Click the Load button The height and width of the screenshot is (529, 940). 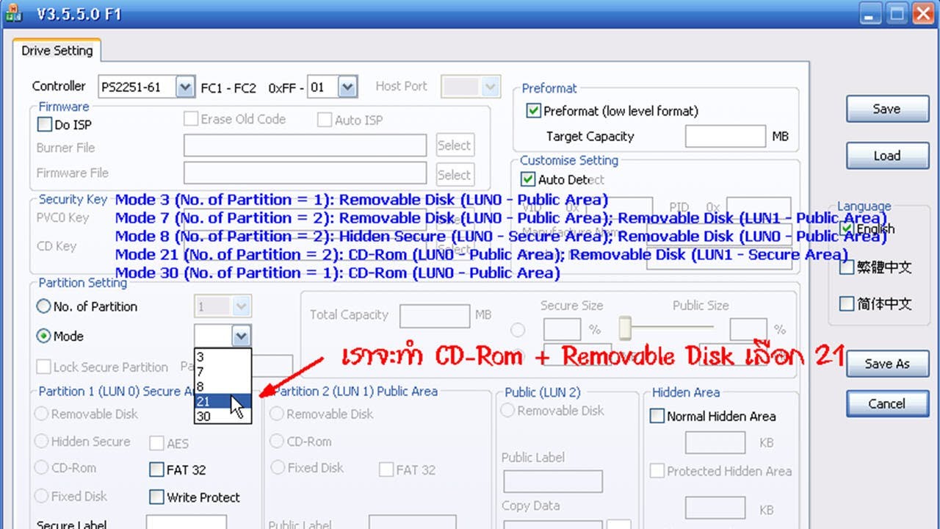click(x=887, y=156)
